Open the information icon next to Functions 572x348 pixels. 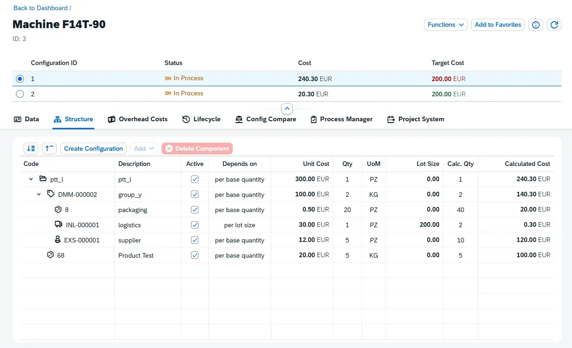tap(535, 24)
